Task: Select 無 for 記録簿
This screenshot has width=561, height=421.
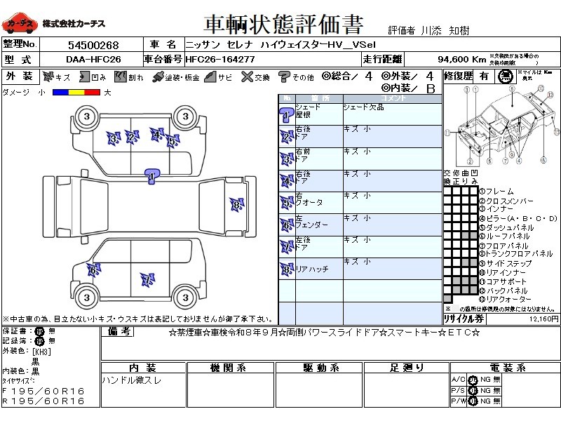Action: point(51,341)
